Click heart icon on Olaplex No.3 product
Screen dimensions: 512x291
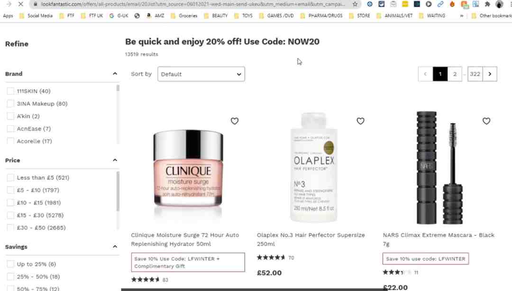360,121
